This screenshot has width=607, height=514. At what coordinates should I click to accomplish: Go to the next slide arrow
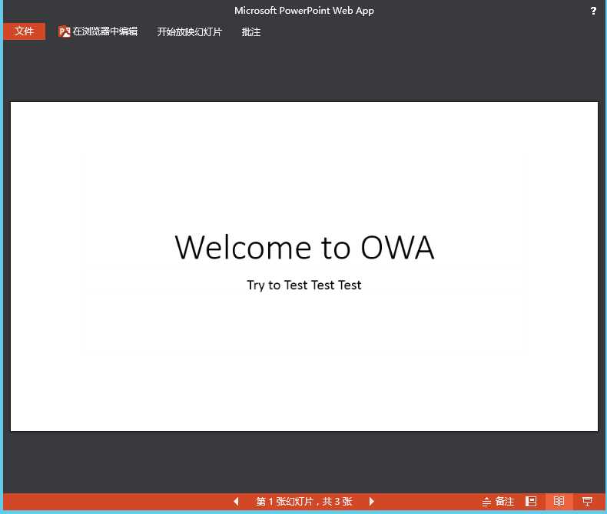(x=372, y=502)
